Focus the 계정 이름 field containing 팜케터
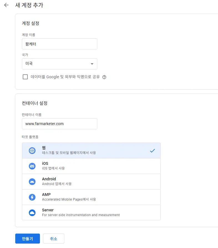 pyautogui.click(x=59, y=44)
